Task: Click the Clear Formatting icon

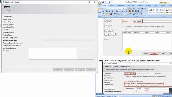Action: point(126,11)
